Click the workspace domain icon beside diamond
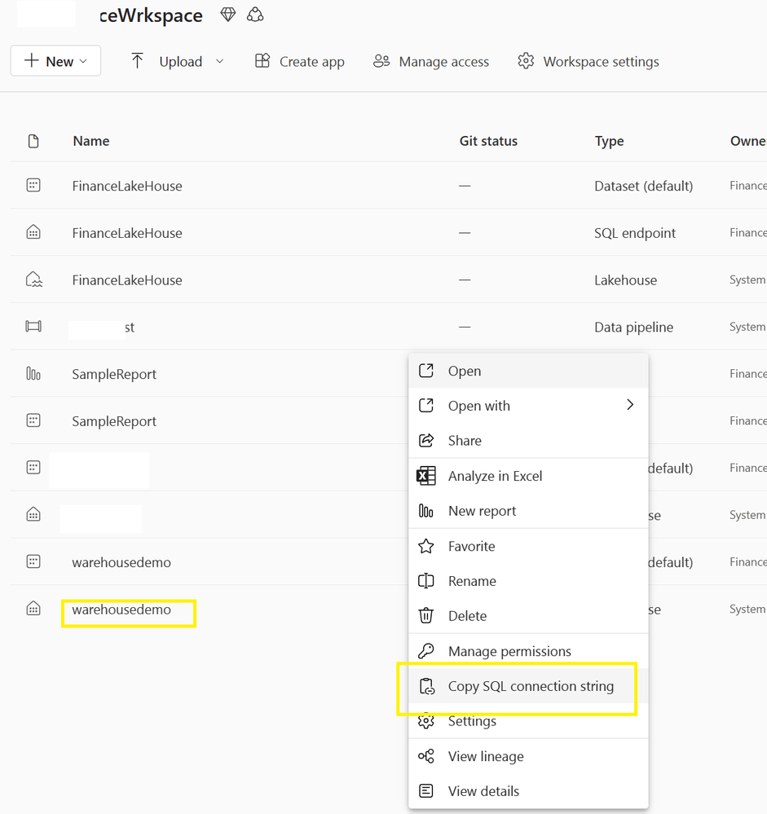 [255, 15]
